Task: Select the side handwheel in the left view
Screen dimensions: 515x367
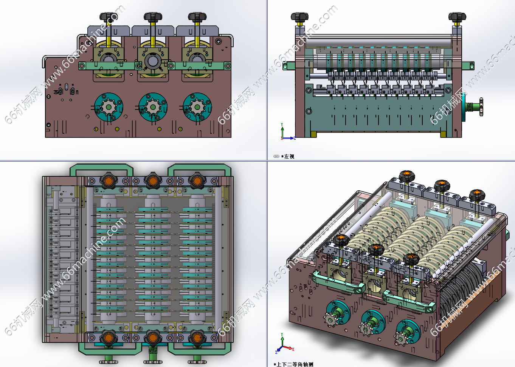Action: 481,107
